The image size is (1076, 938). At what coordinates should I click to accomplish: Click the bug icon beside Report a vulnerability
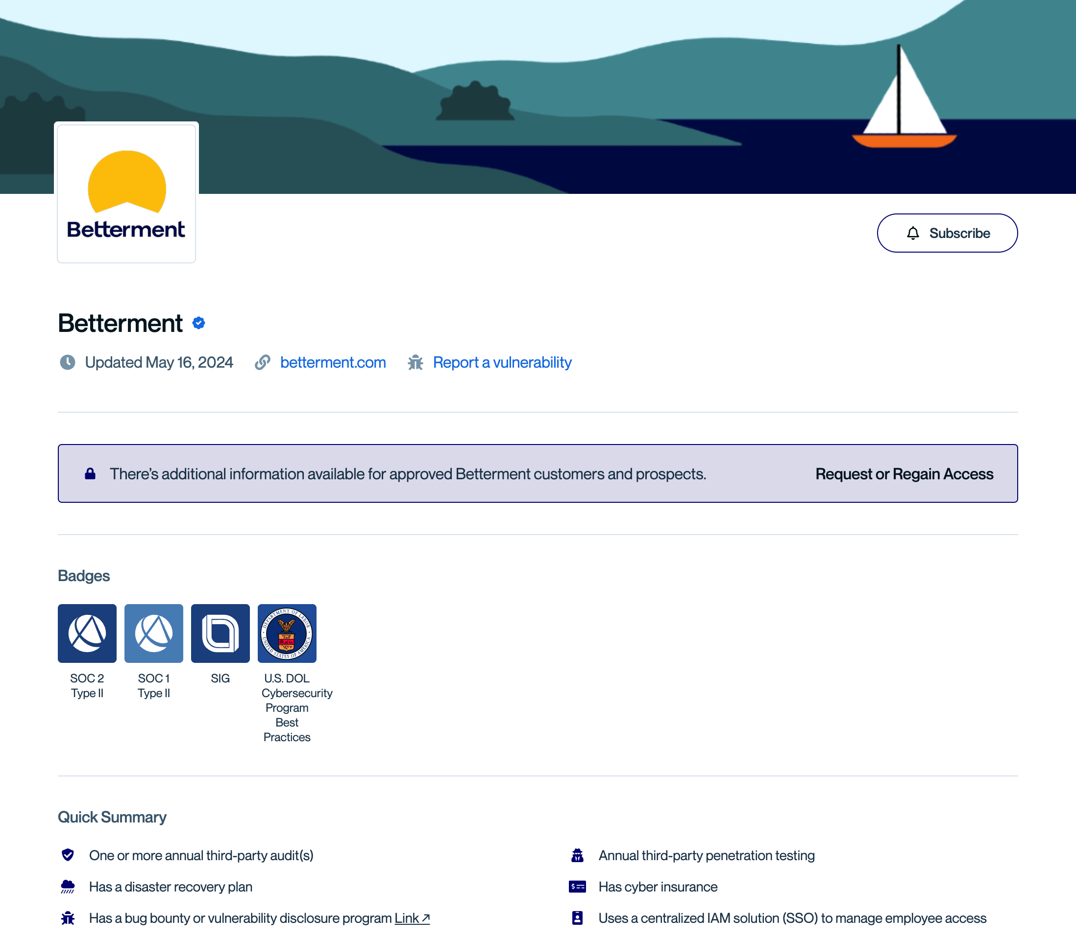416,362
